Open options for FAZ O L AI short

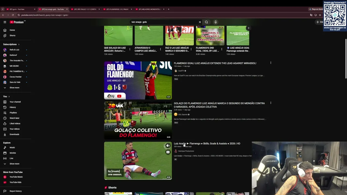tap(191, 49)
